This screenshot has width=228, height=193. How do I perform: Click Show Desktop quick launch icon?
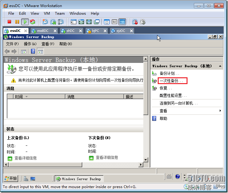pos(33,179)
